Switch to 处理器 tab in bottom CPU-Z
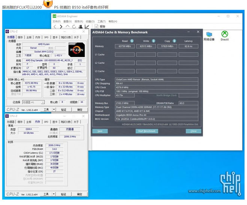The width and height of the screenshot is (247, 205). 10,122
